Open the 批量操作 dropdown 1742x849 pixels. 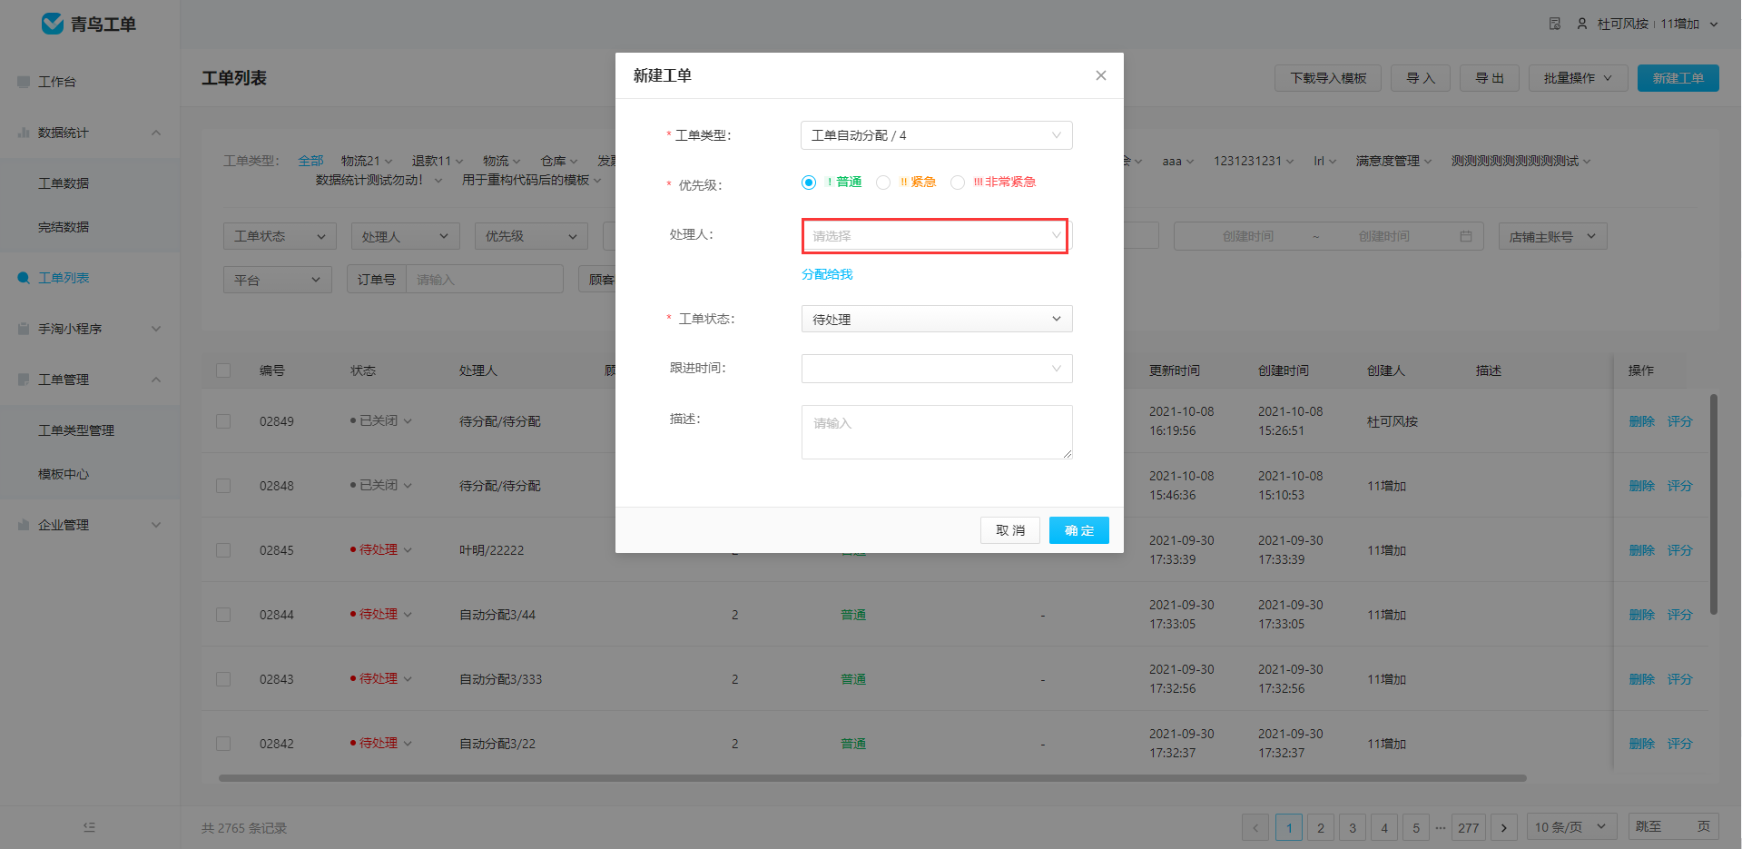pyautogui.click(x=1578, y=78)
